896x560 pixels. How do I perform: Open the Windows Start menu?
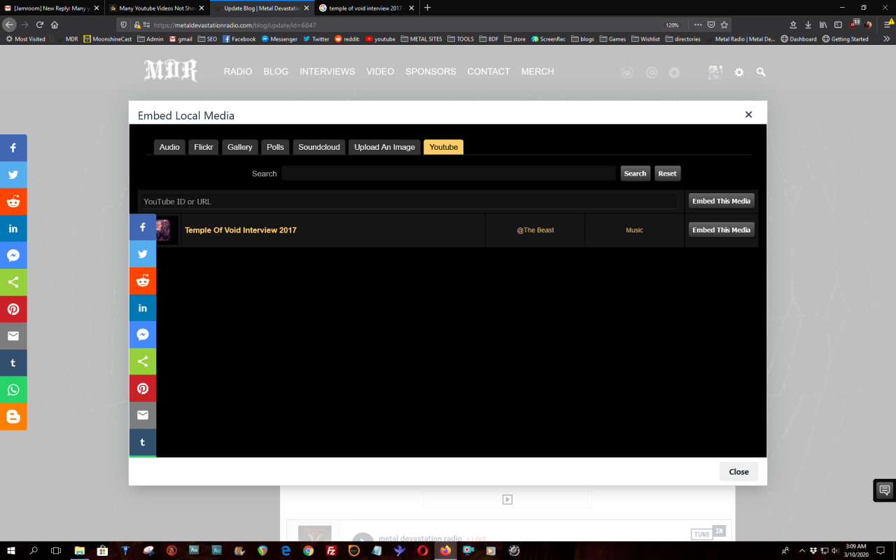click(x=11, y=551)
